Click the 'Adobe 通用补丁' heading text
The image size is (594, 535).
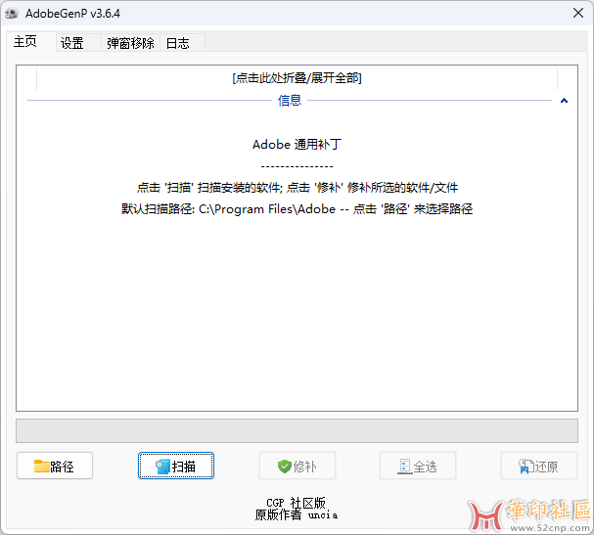pyautogui.click(x=297, y=144)
